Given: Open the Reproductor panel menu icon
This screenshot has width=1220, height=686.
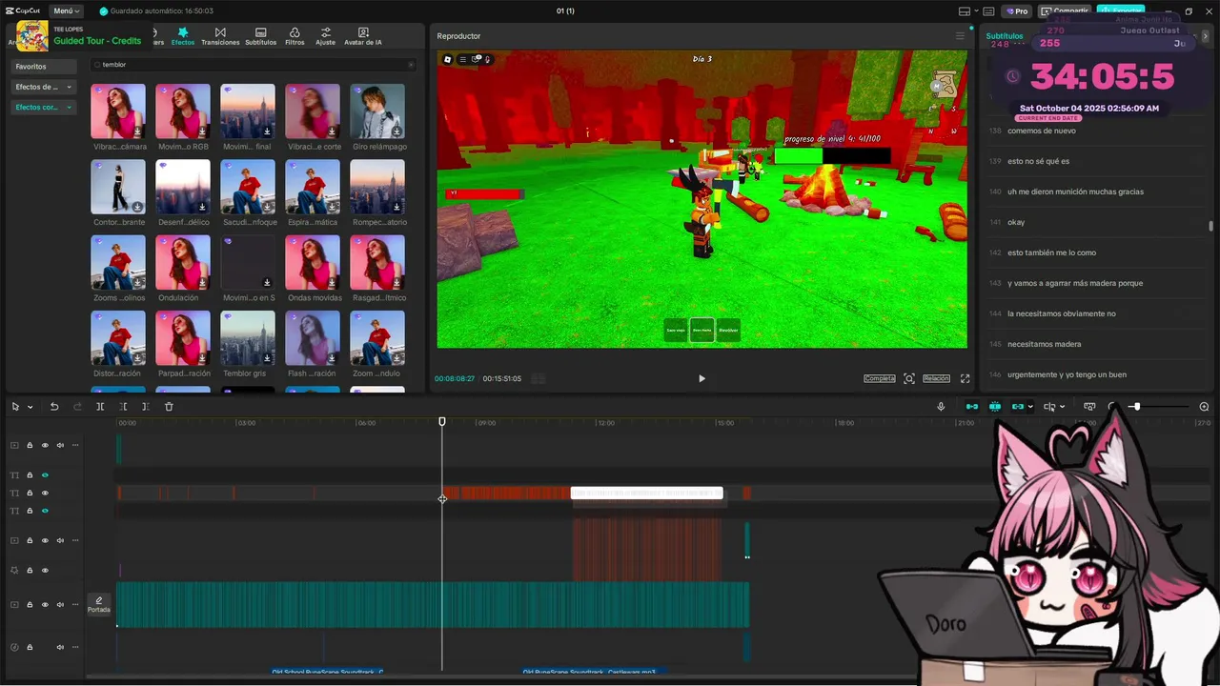Looking at the screenshot, I should tap(960, 36).
